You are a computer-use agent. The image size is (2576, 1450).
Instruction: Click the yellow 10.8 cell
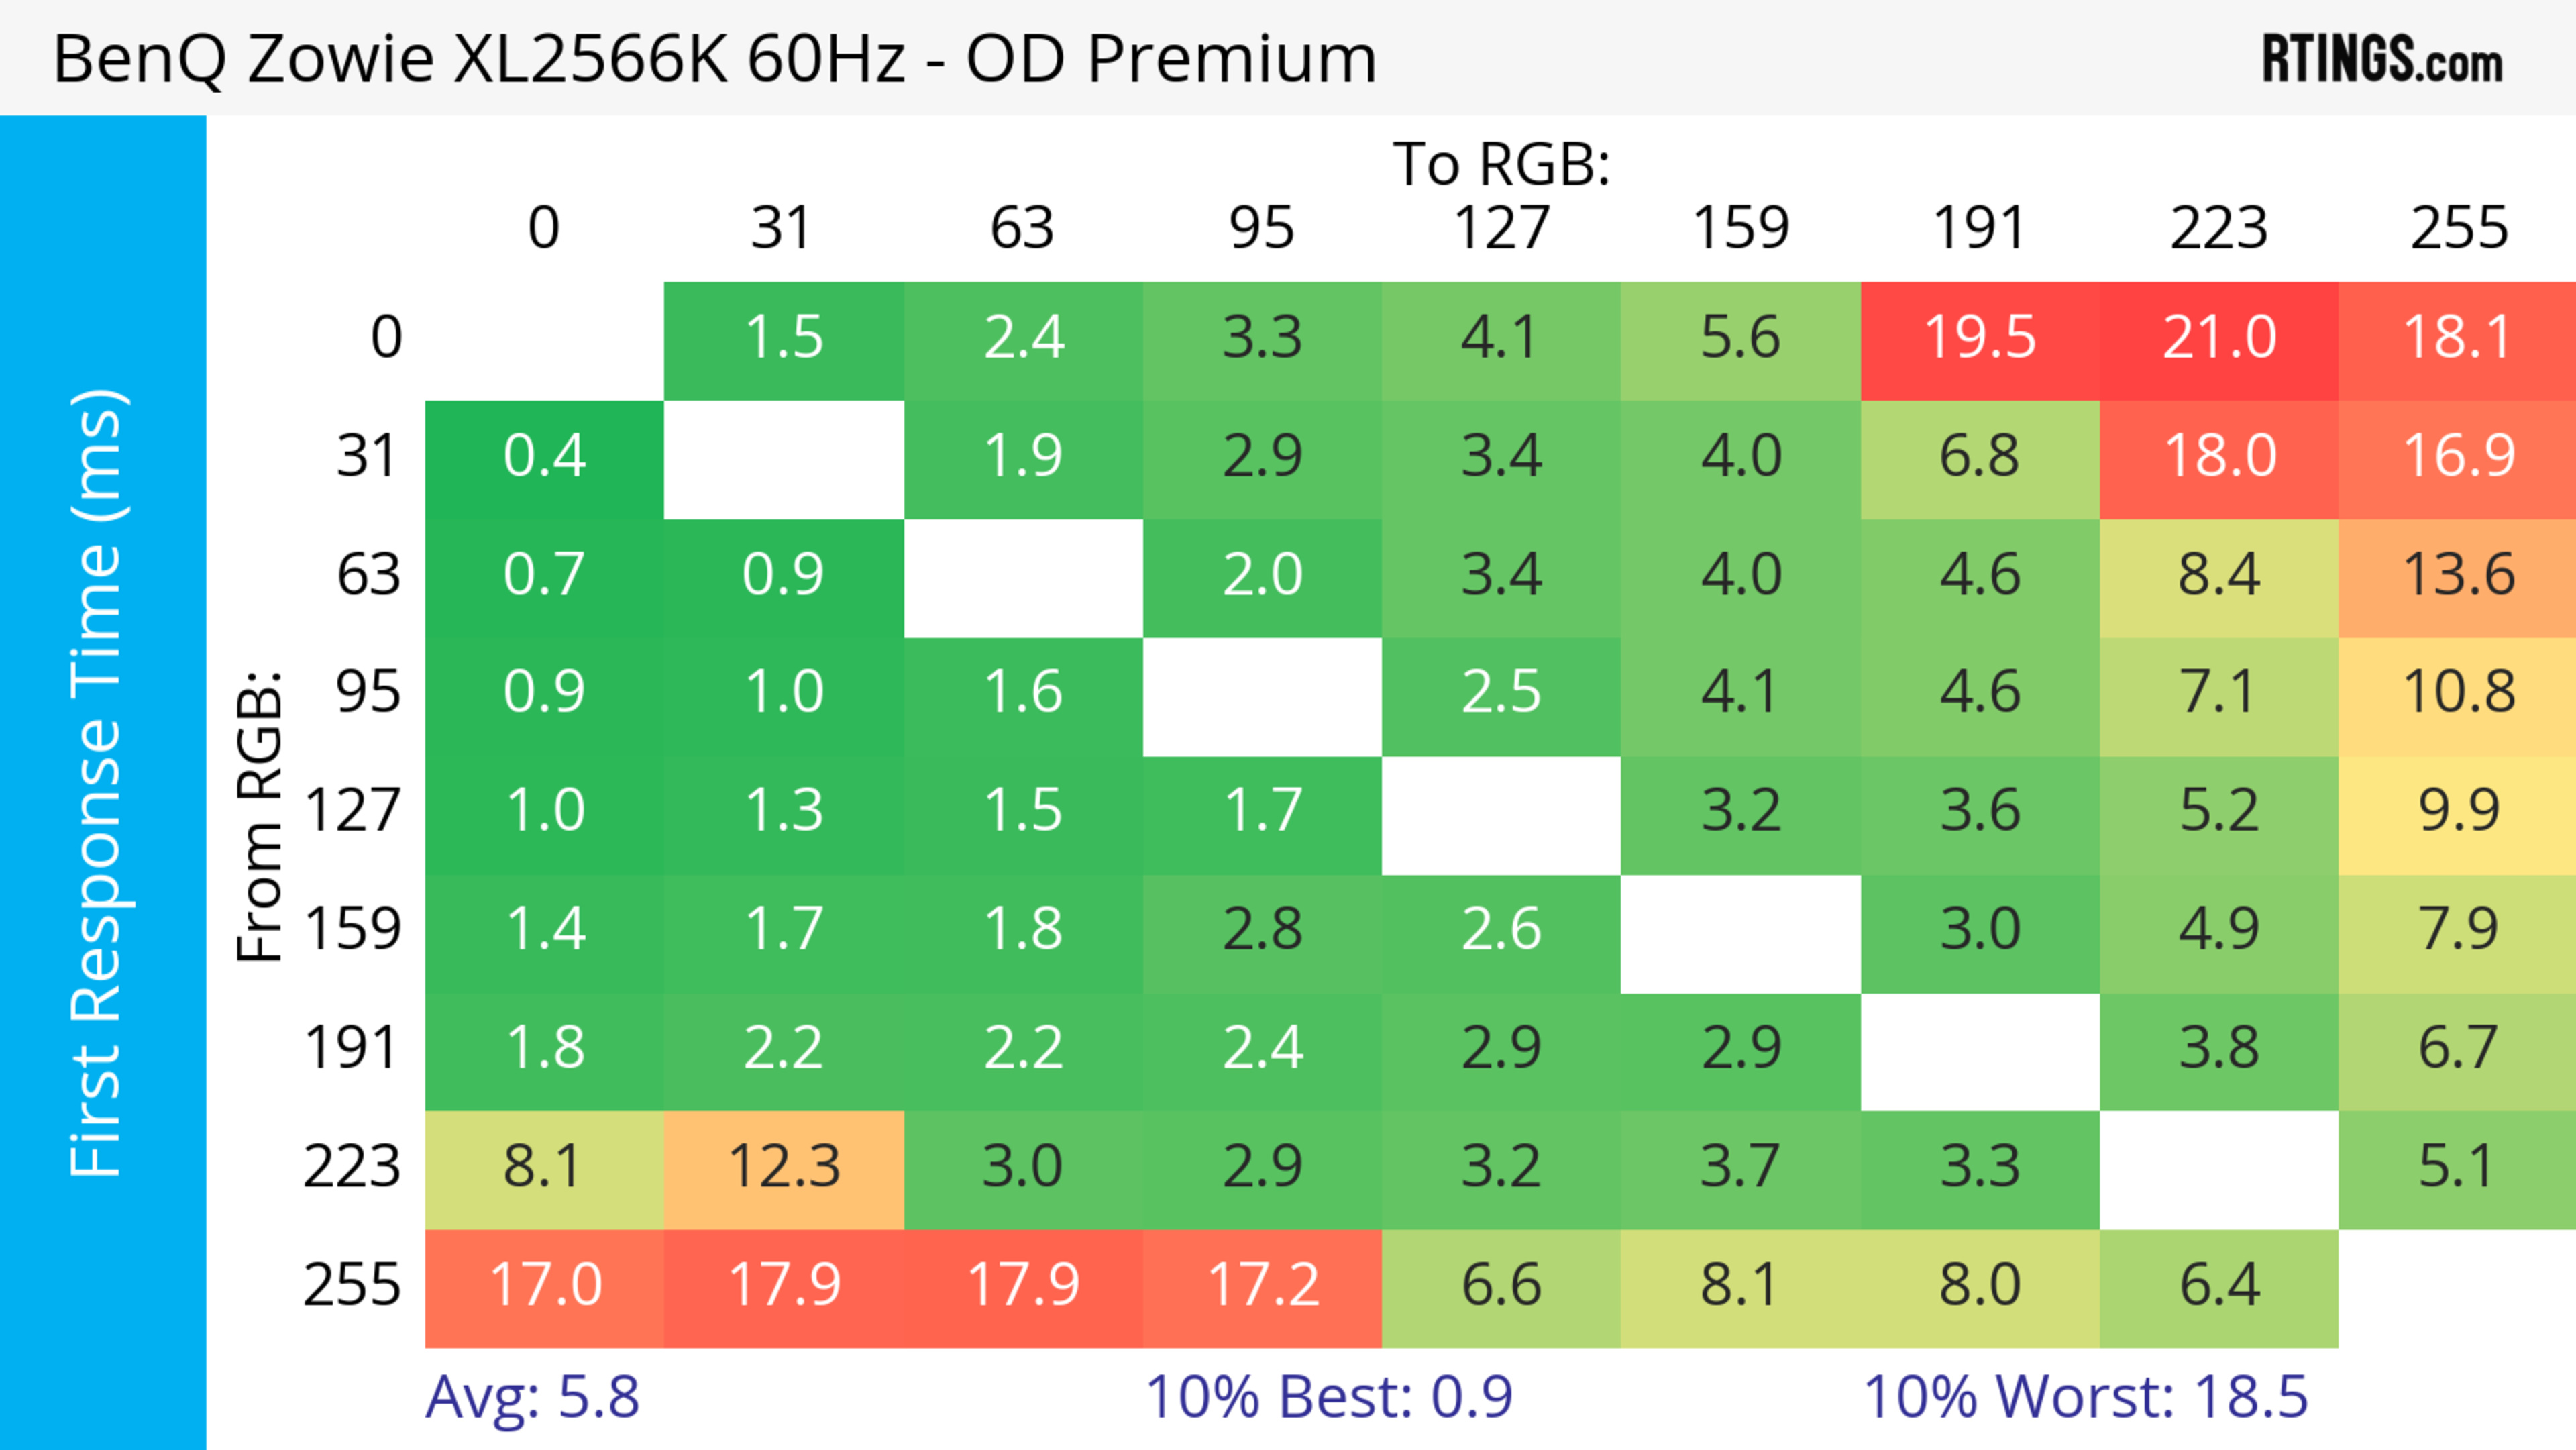click(x=2458, y=692)
